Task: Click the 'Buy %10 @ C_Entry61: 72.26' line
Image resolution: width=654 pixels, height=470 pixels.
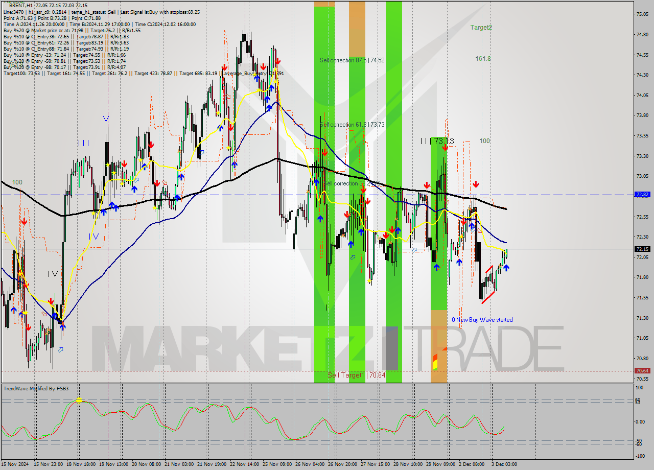Action: [x=66, y=42]
